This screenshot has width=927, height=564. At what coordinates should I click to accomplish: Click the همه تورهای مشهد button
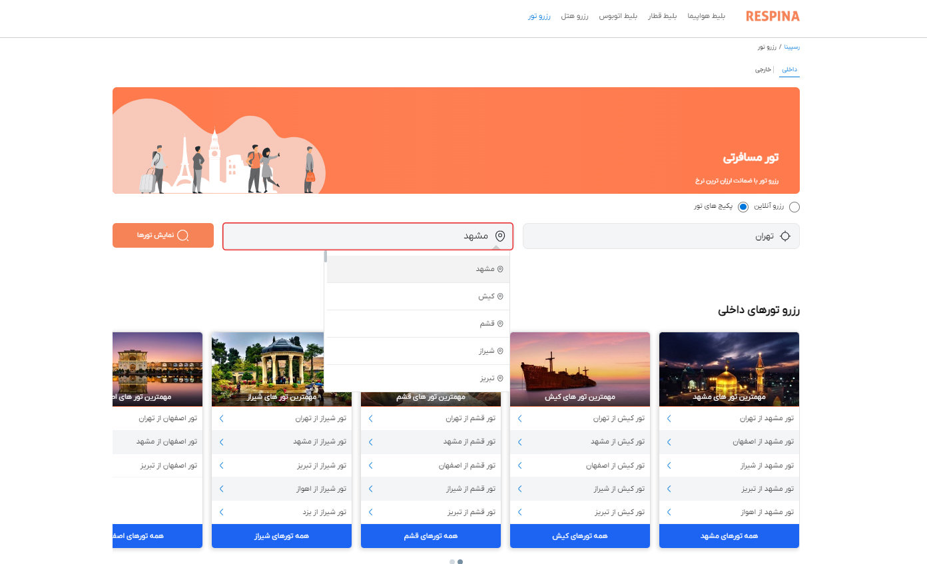pos(729,535)
